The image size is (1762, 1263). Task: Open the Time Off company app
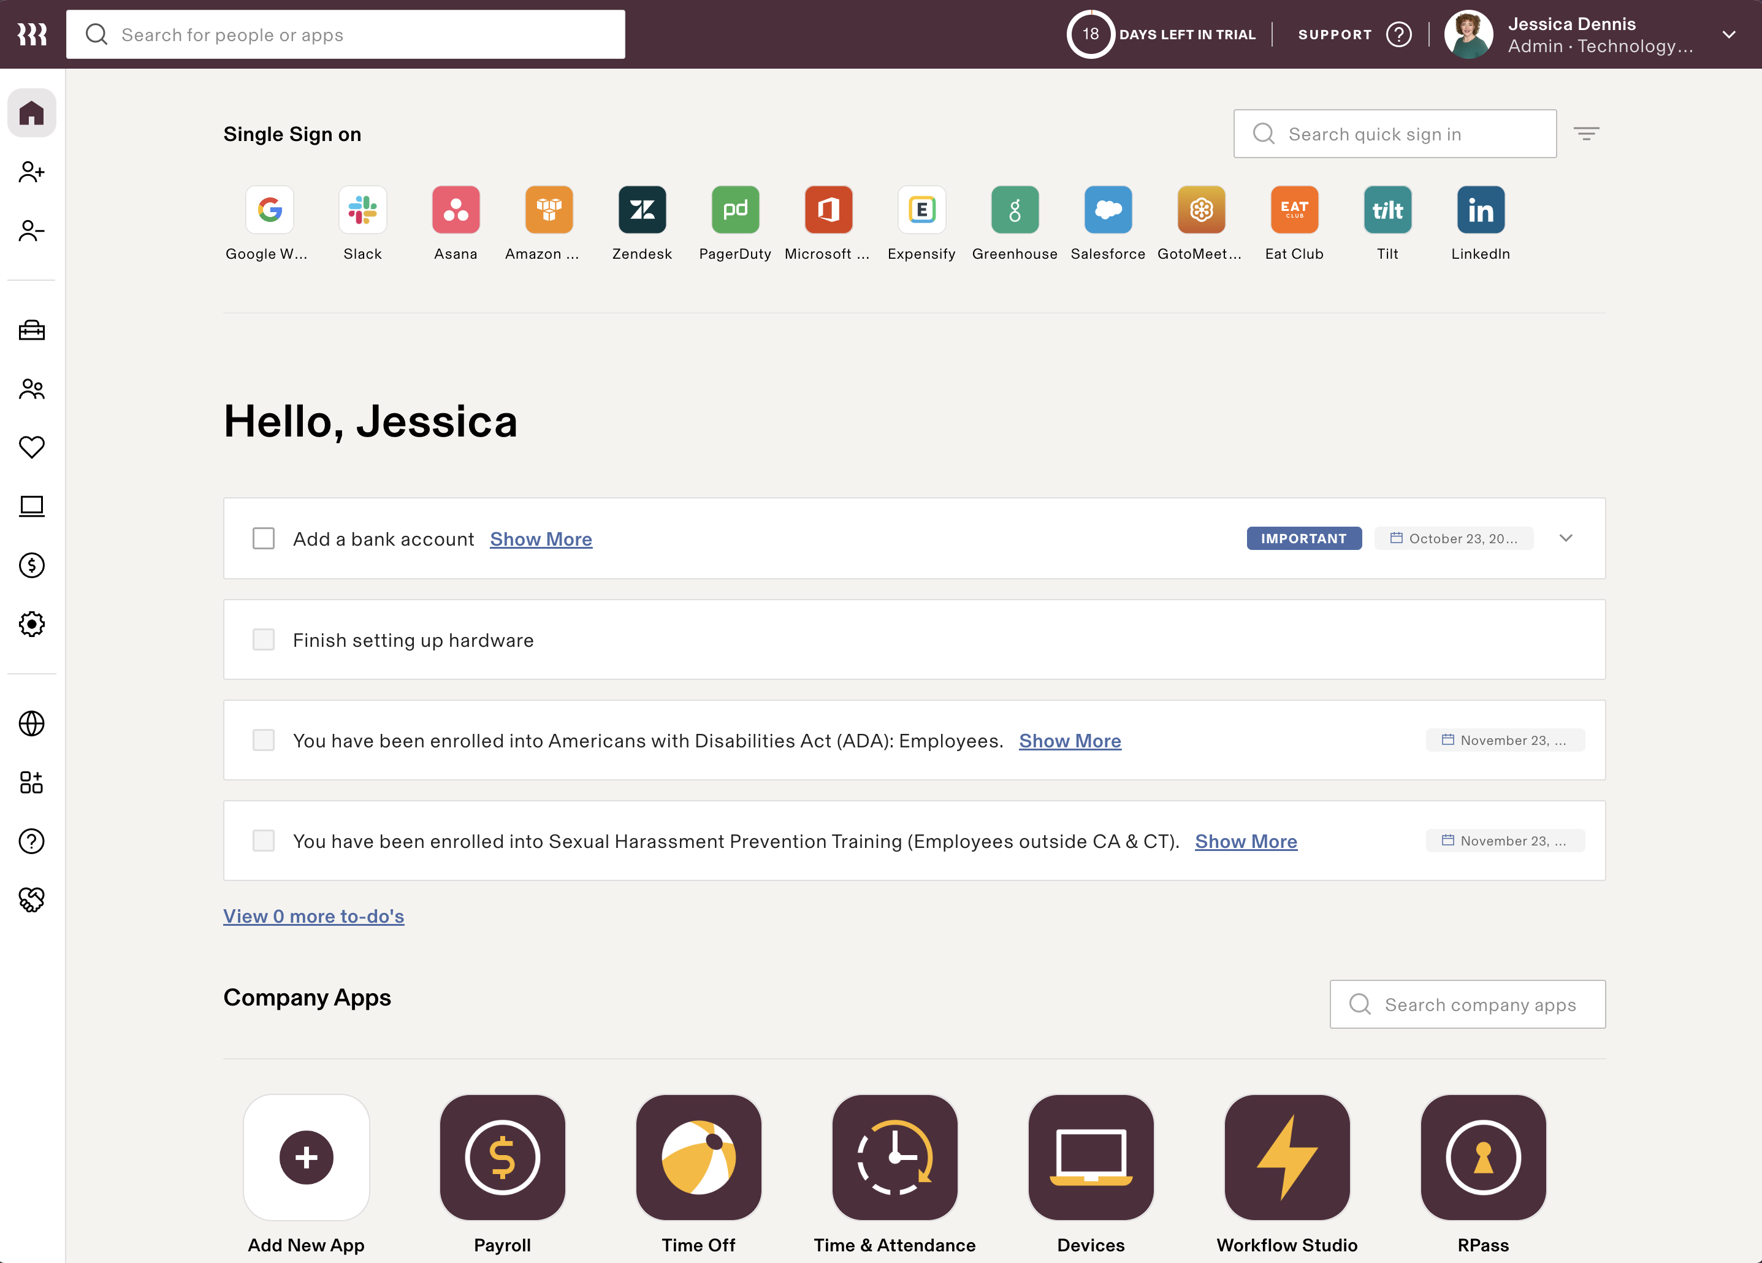tap(698, 1158)
